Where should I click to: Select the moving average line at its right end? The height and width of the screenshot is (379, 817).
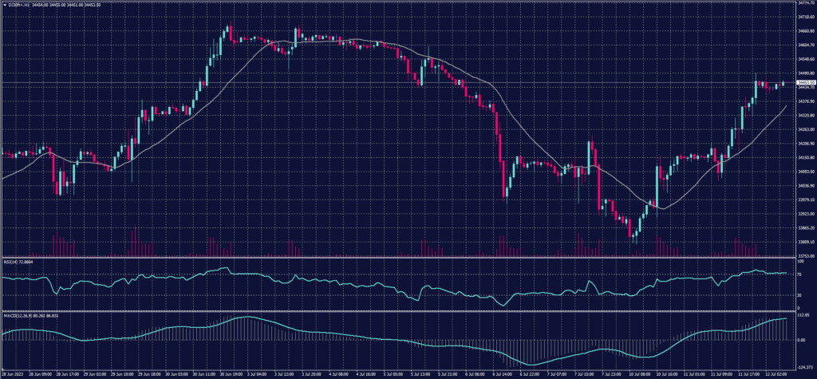pos(786,105)
